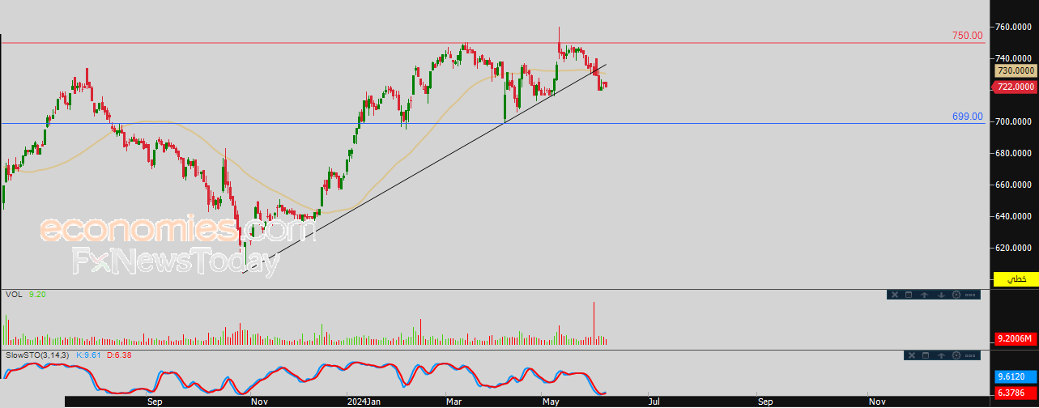Close the SlowSTO indicator panel
The height and width of the screenshot is (408, 1039).
[x=912, y=355]
